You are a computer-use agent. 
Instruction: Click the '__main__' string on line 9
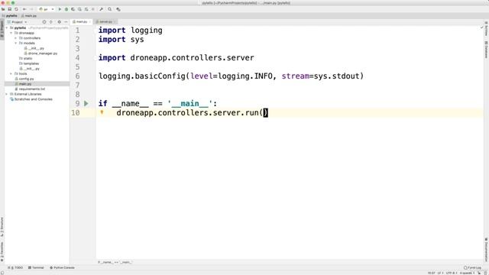tap(190, 104)
